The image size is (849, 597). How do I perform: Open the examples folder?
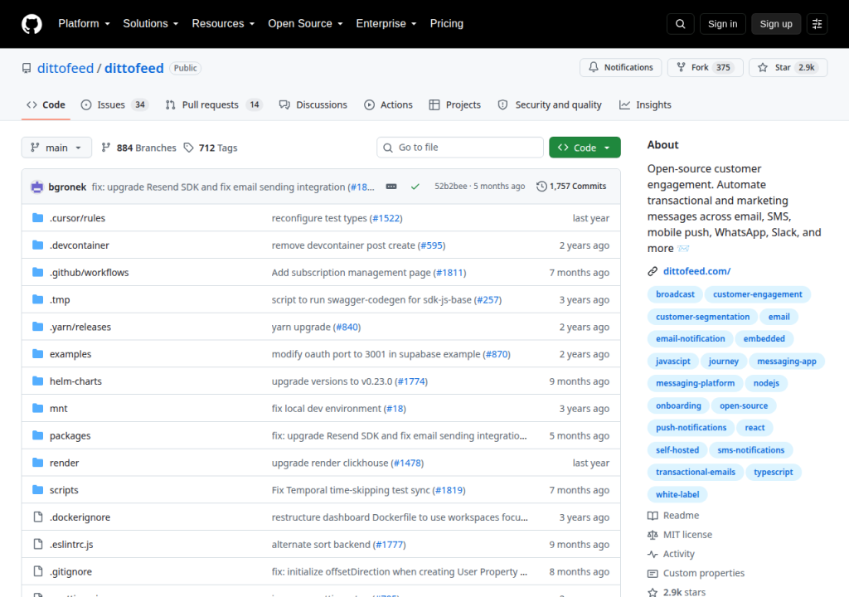click(70, 354)
